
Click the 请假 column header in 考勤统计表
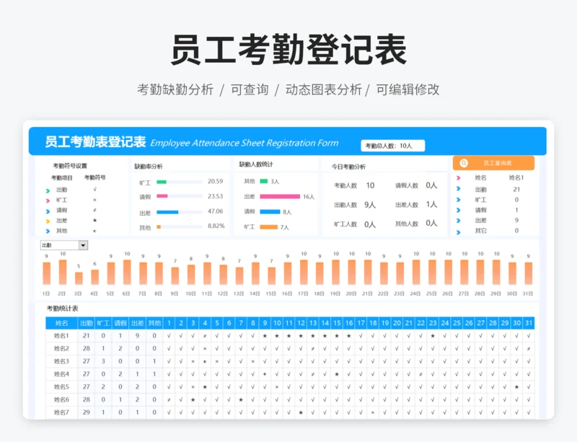120,323
